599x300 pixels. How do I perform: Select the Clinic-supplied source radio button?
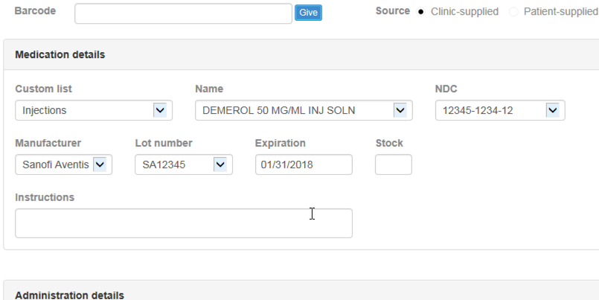click(420, 12)
